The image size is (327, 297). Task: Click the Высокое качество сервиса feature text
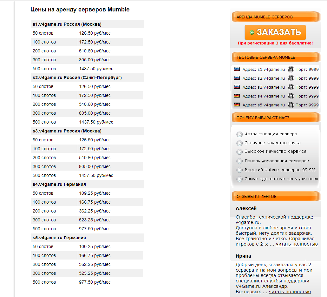275,151
